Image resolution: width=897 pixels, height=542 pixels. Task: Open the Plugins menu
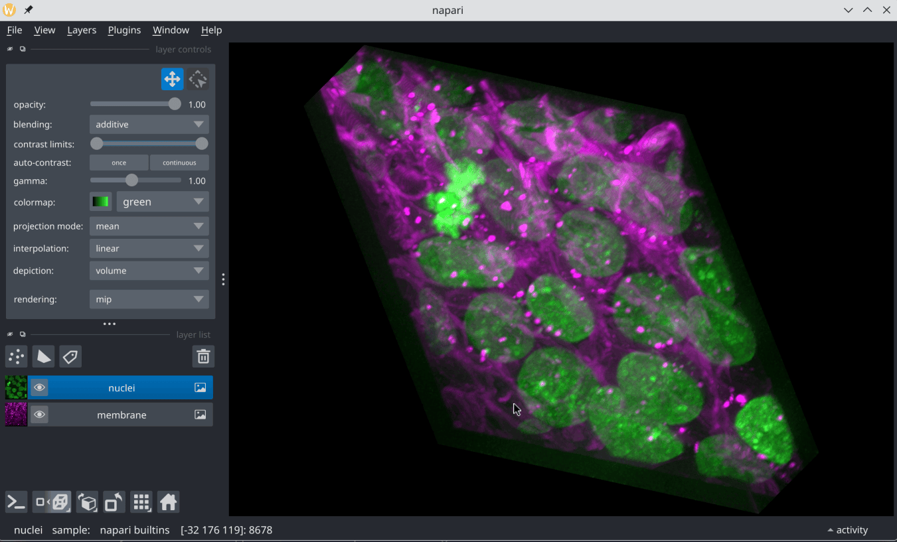(x=124, y=30)
